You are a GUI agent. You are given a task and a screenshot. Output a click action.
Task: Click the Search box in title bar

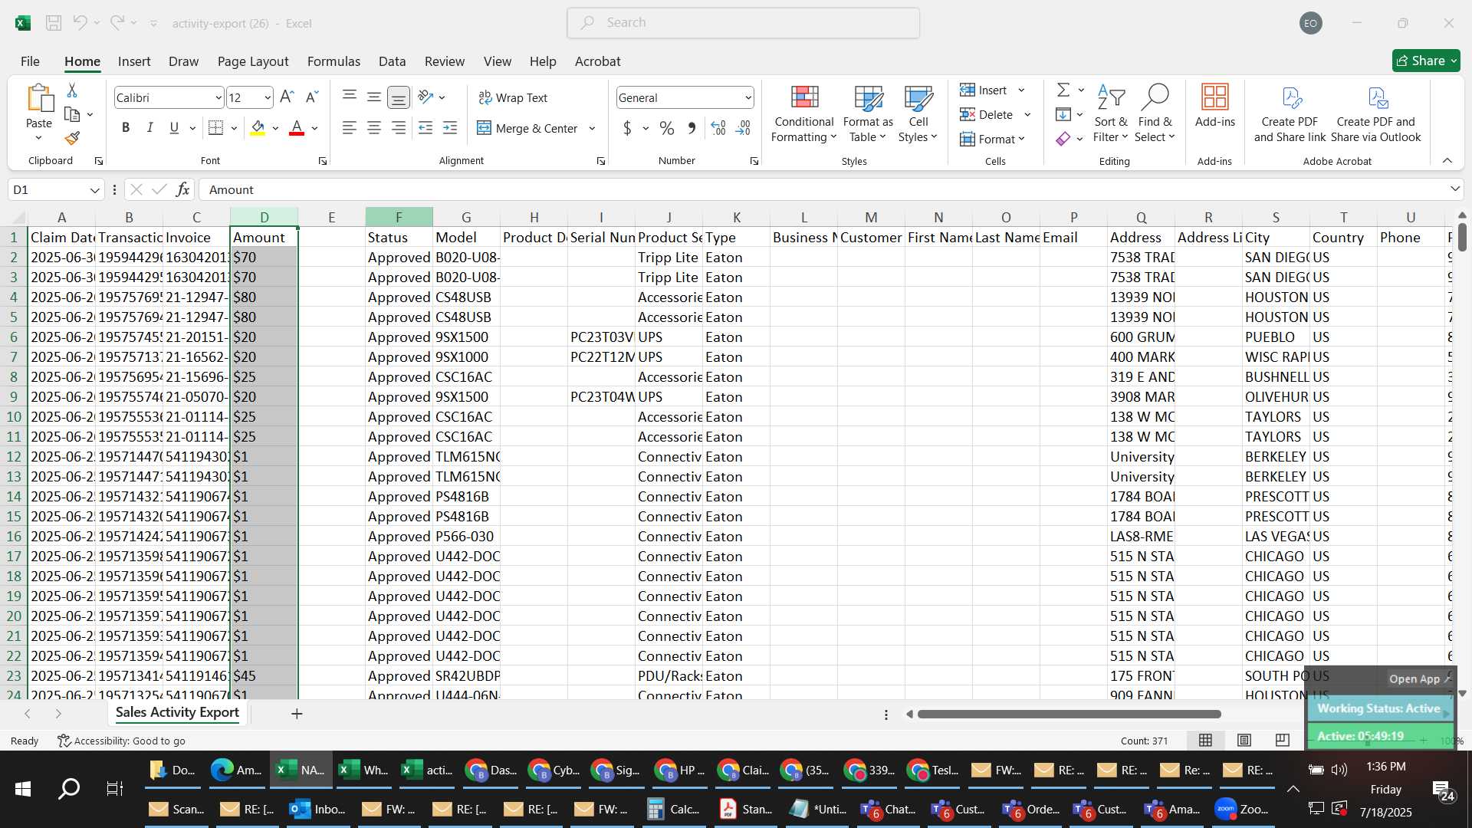coord(743,23)
